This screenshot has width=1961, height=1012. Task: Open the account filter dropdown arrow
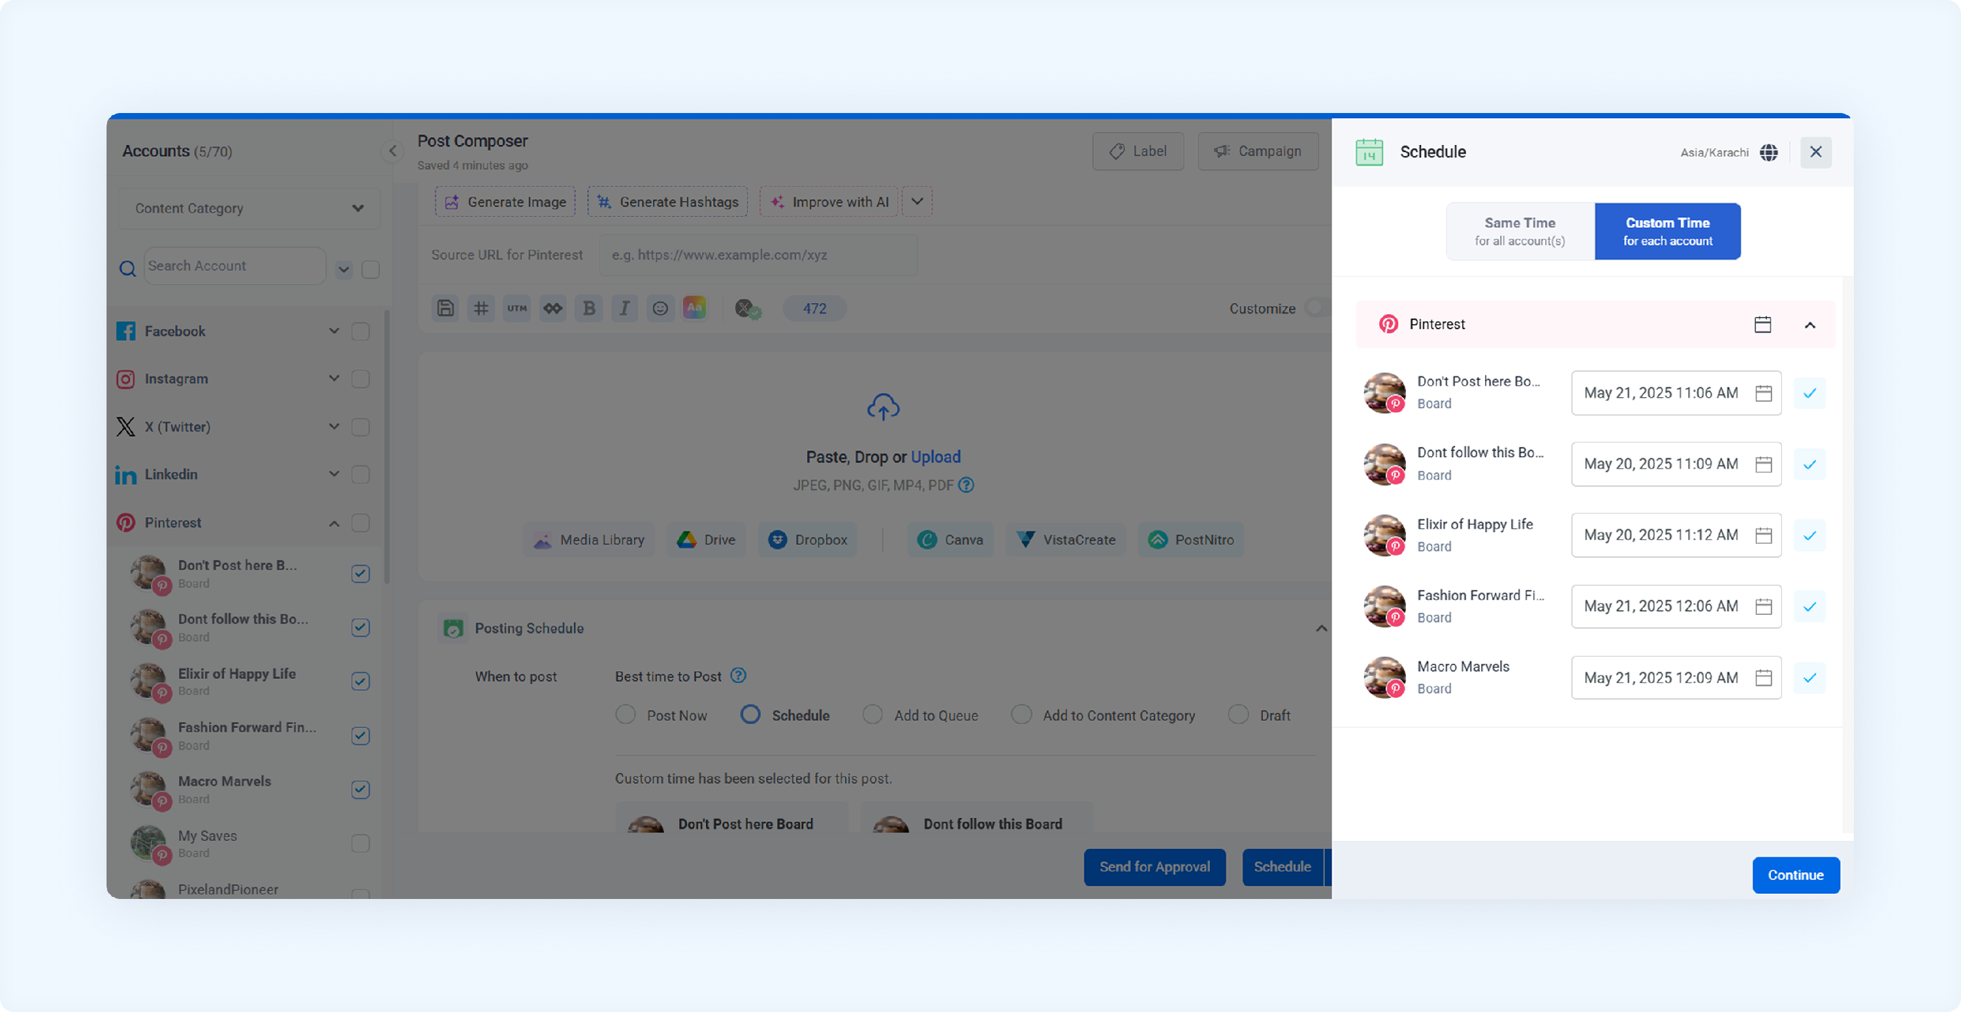(x=344, y=269)
